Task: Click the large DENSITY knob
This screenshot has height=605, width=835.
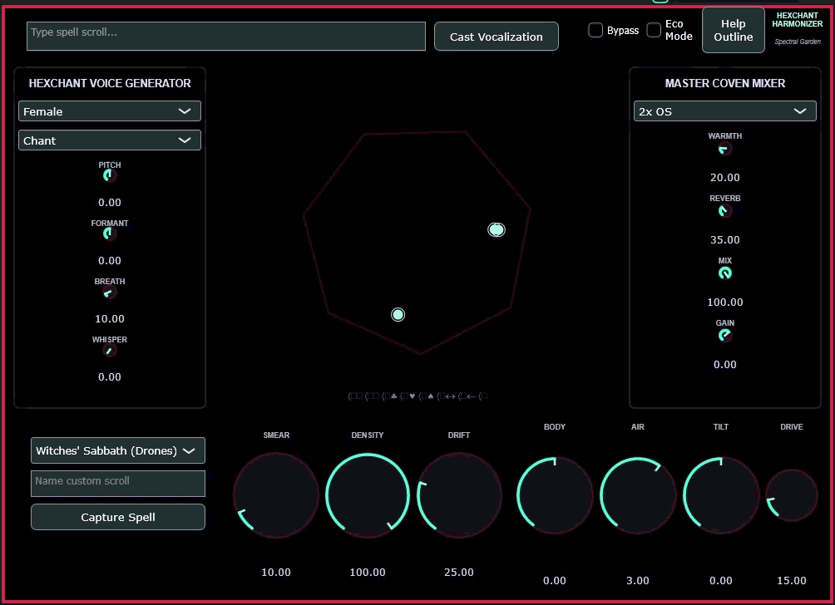Action: [368, 495]
